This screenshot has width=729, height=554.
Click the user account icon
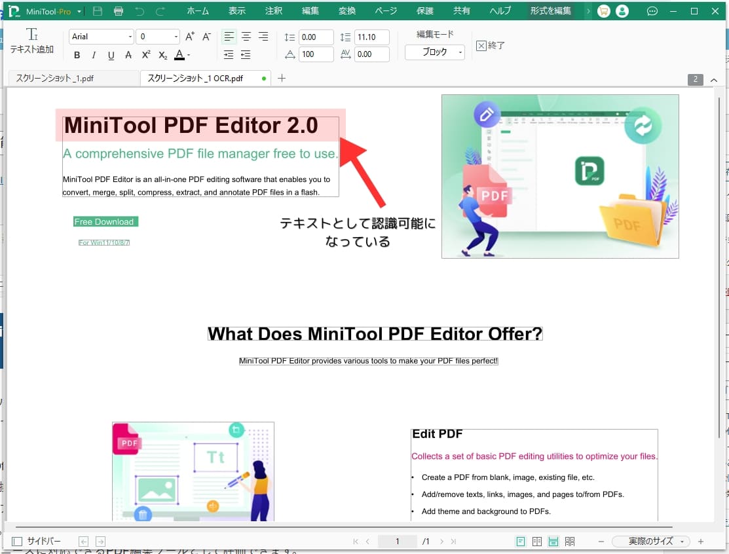click(622, 11)
